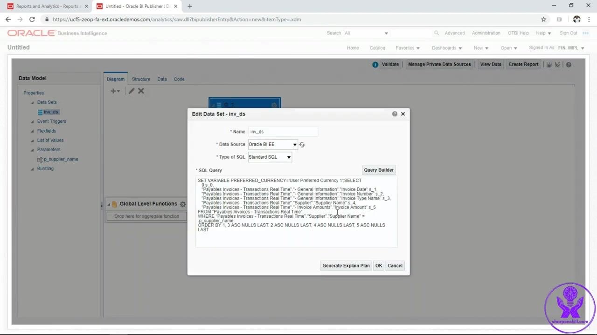597x335 pixels.
Task: Open the Search scope All dropdown
Action: tap(366, 33)
